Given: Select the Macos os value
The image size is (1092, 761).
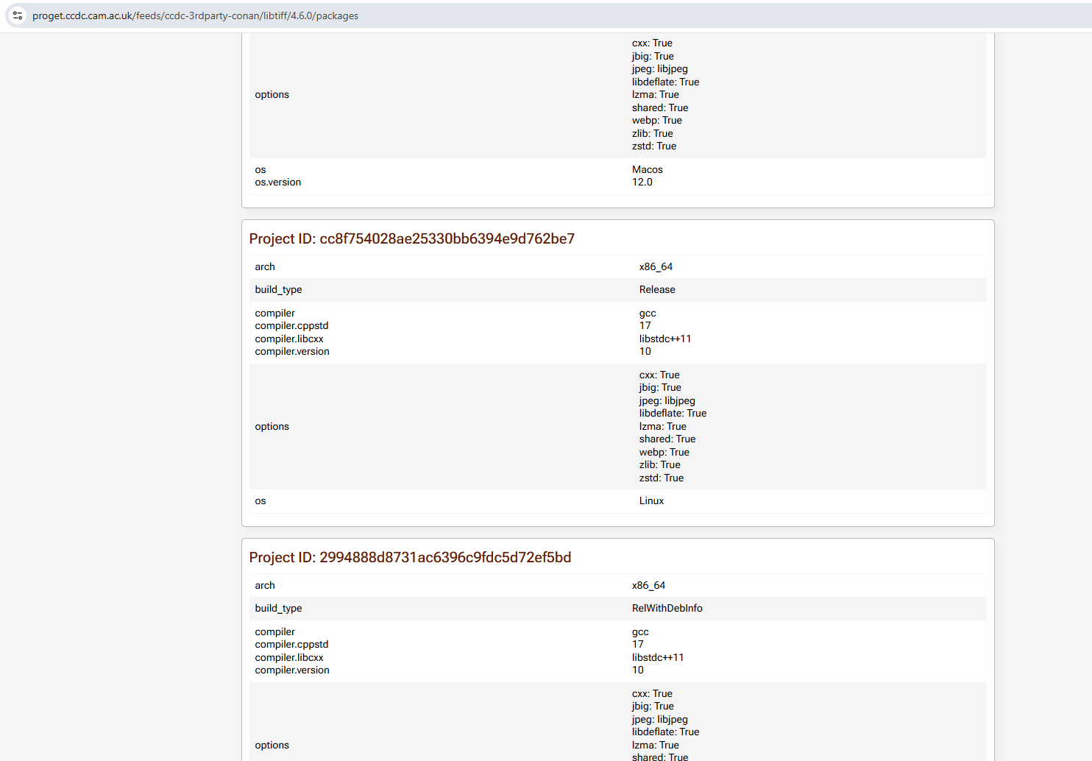Looking at the screenshot, I should tap(647, 170).
